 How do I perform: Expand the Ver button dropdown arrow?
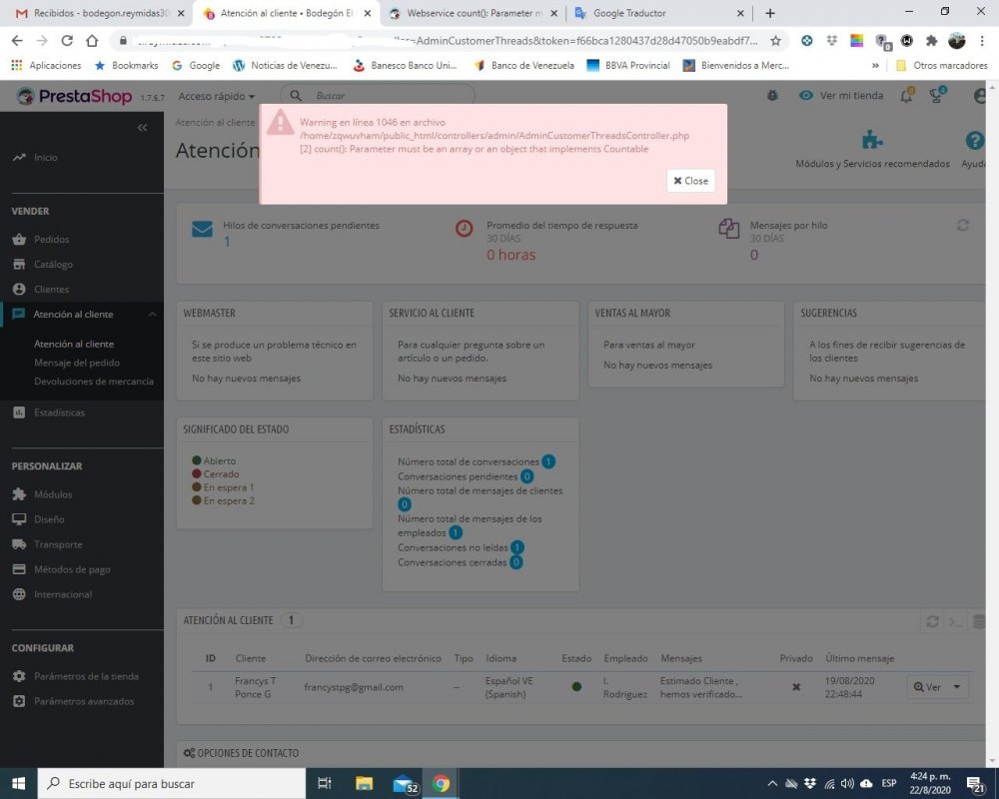pyautogui.click(x=957, y=687)
